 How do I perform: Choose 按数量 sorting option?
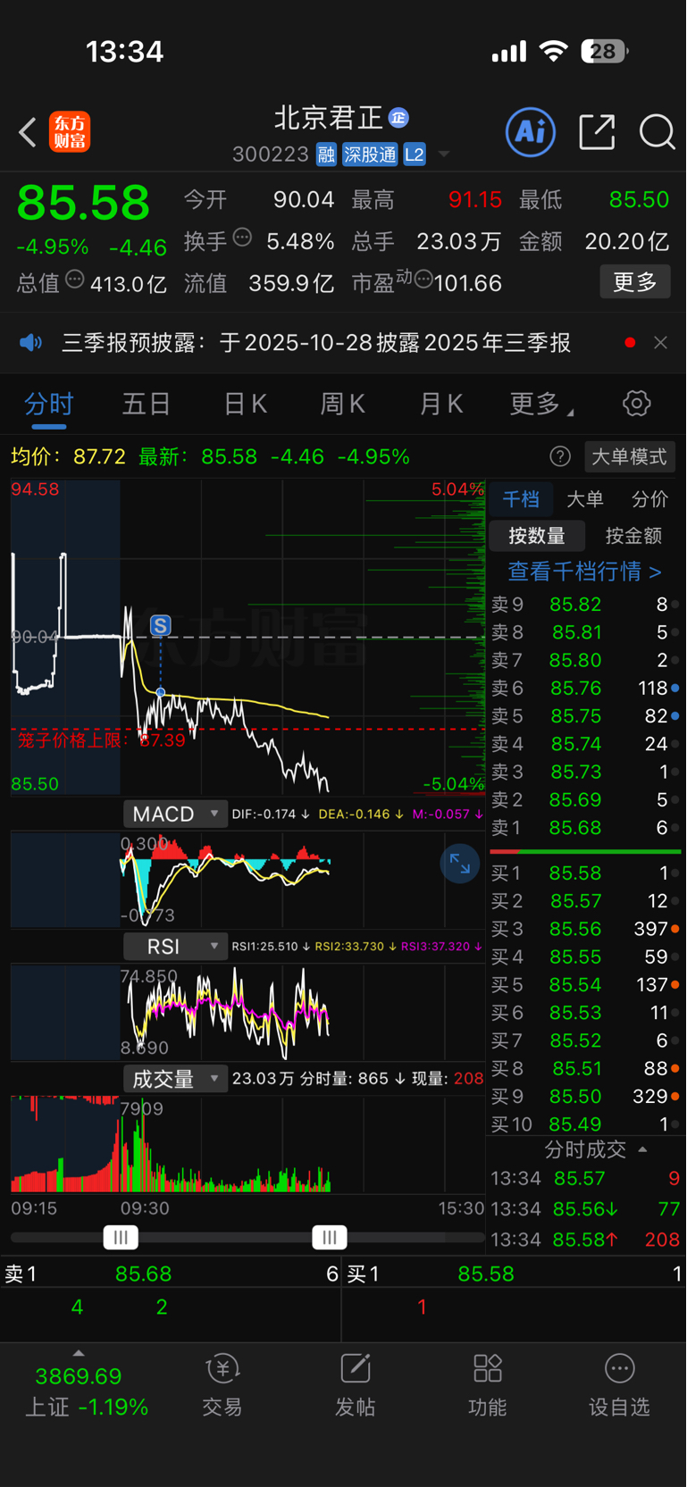click(x=537, y=536)
